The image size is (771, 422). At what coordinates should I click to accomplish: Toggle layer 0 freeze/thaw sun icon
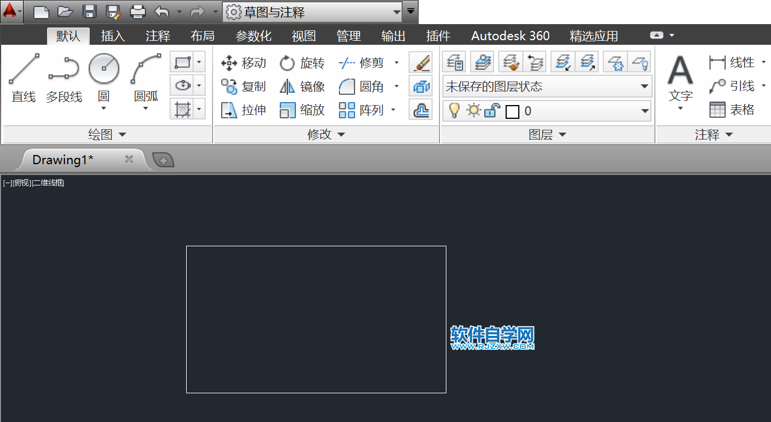point(473,110)
